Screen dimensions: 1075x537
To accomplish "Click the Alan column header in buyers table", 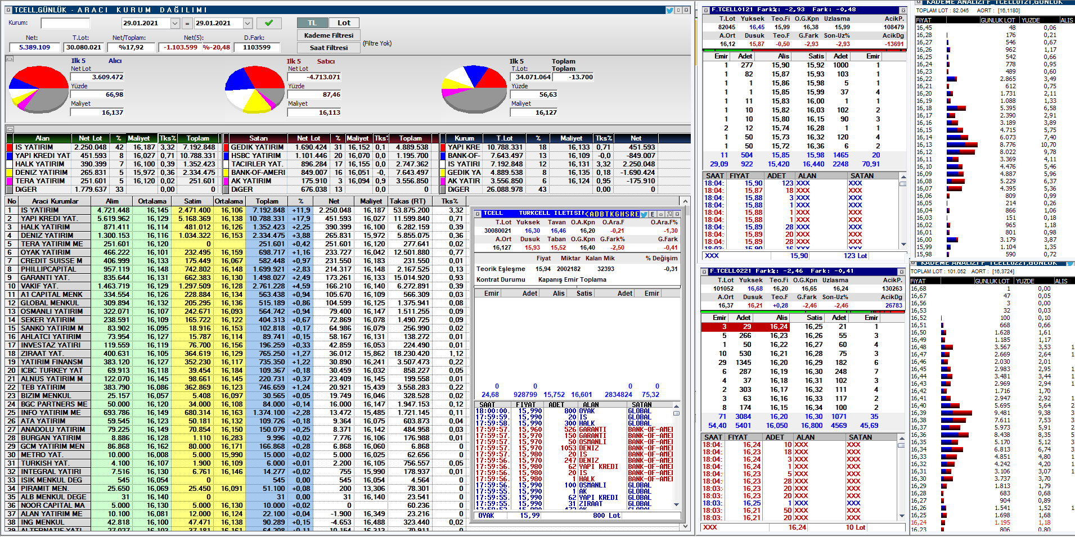I will [x=42, y=138].
